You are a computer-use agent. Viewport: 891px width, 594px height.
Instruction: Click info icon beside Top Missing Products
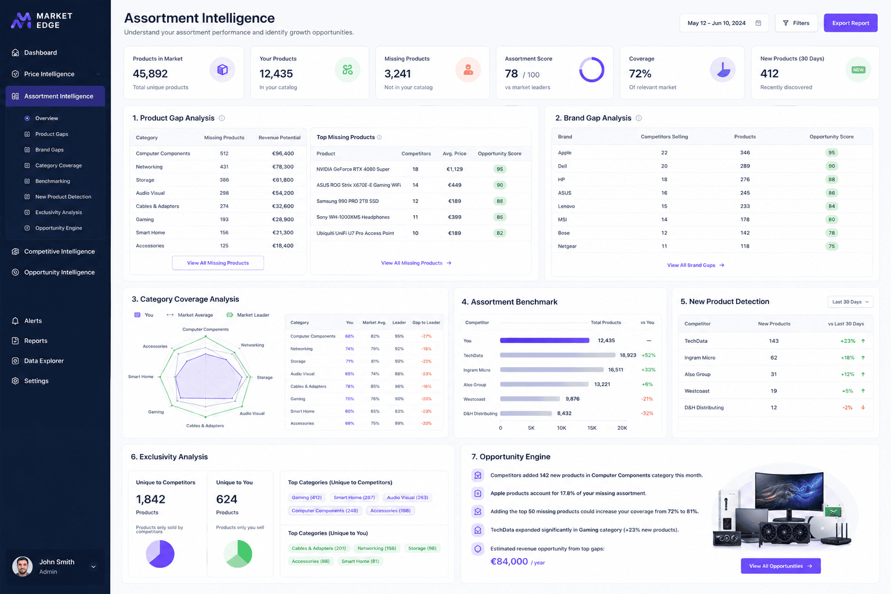379,137
